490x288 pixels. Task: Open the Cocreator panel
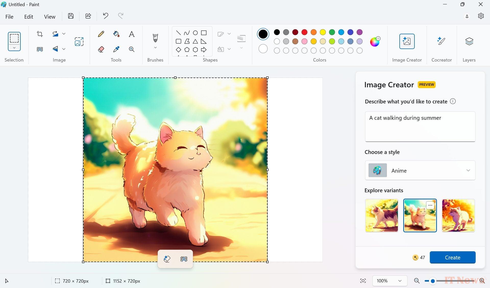(441, 41)
